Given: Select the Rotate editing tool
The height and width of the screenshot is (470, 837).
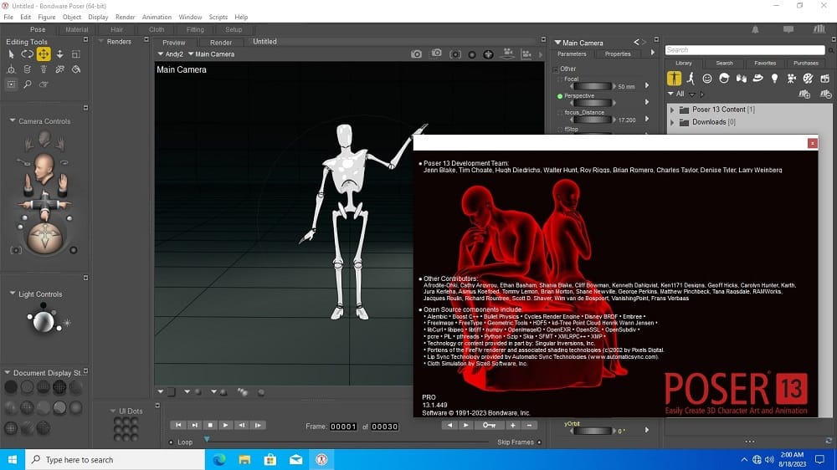Looking at the screenshot, I should (x=27, y=54).
